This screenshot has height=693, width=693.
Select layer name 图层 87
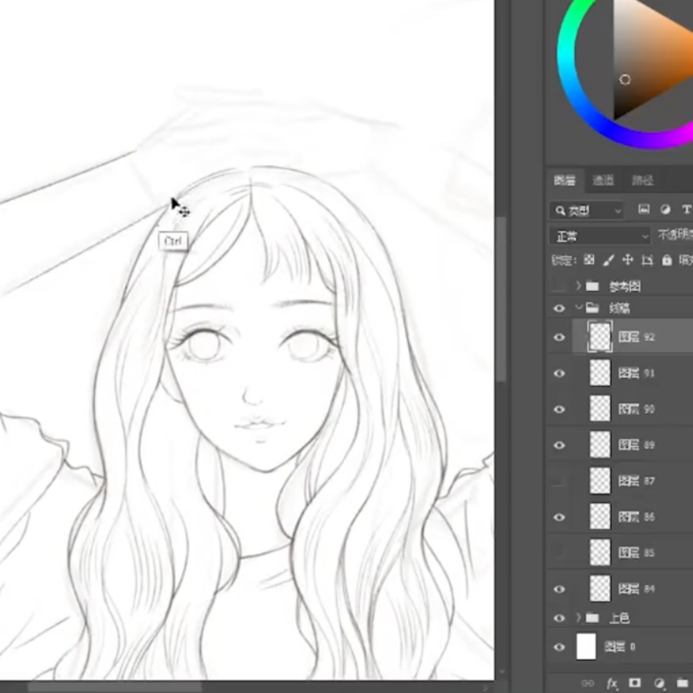pos(637,481)
